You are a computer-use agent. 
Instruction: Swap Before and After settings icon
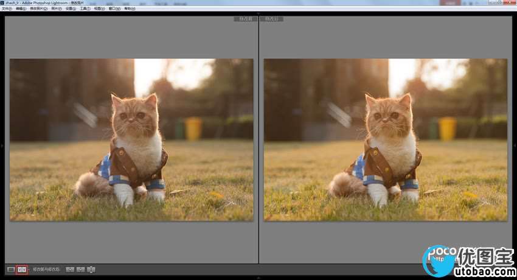click(91, 269)
